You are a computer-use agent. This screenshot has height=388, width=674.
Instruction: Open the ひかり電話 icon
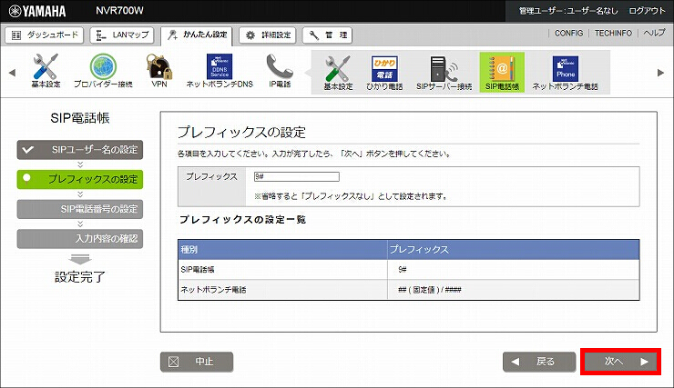pos(384,73)
